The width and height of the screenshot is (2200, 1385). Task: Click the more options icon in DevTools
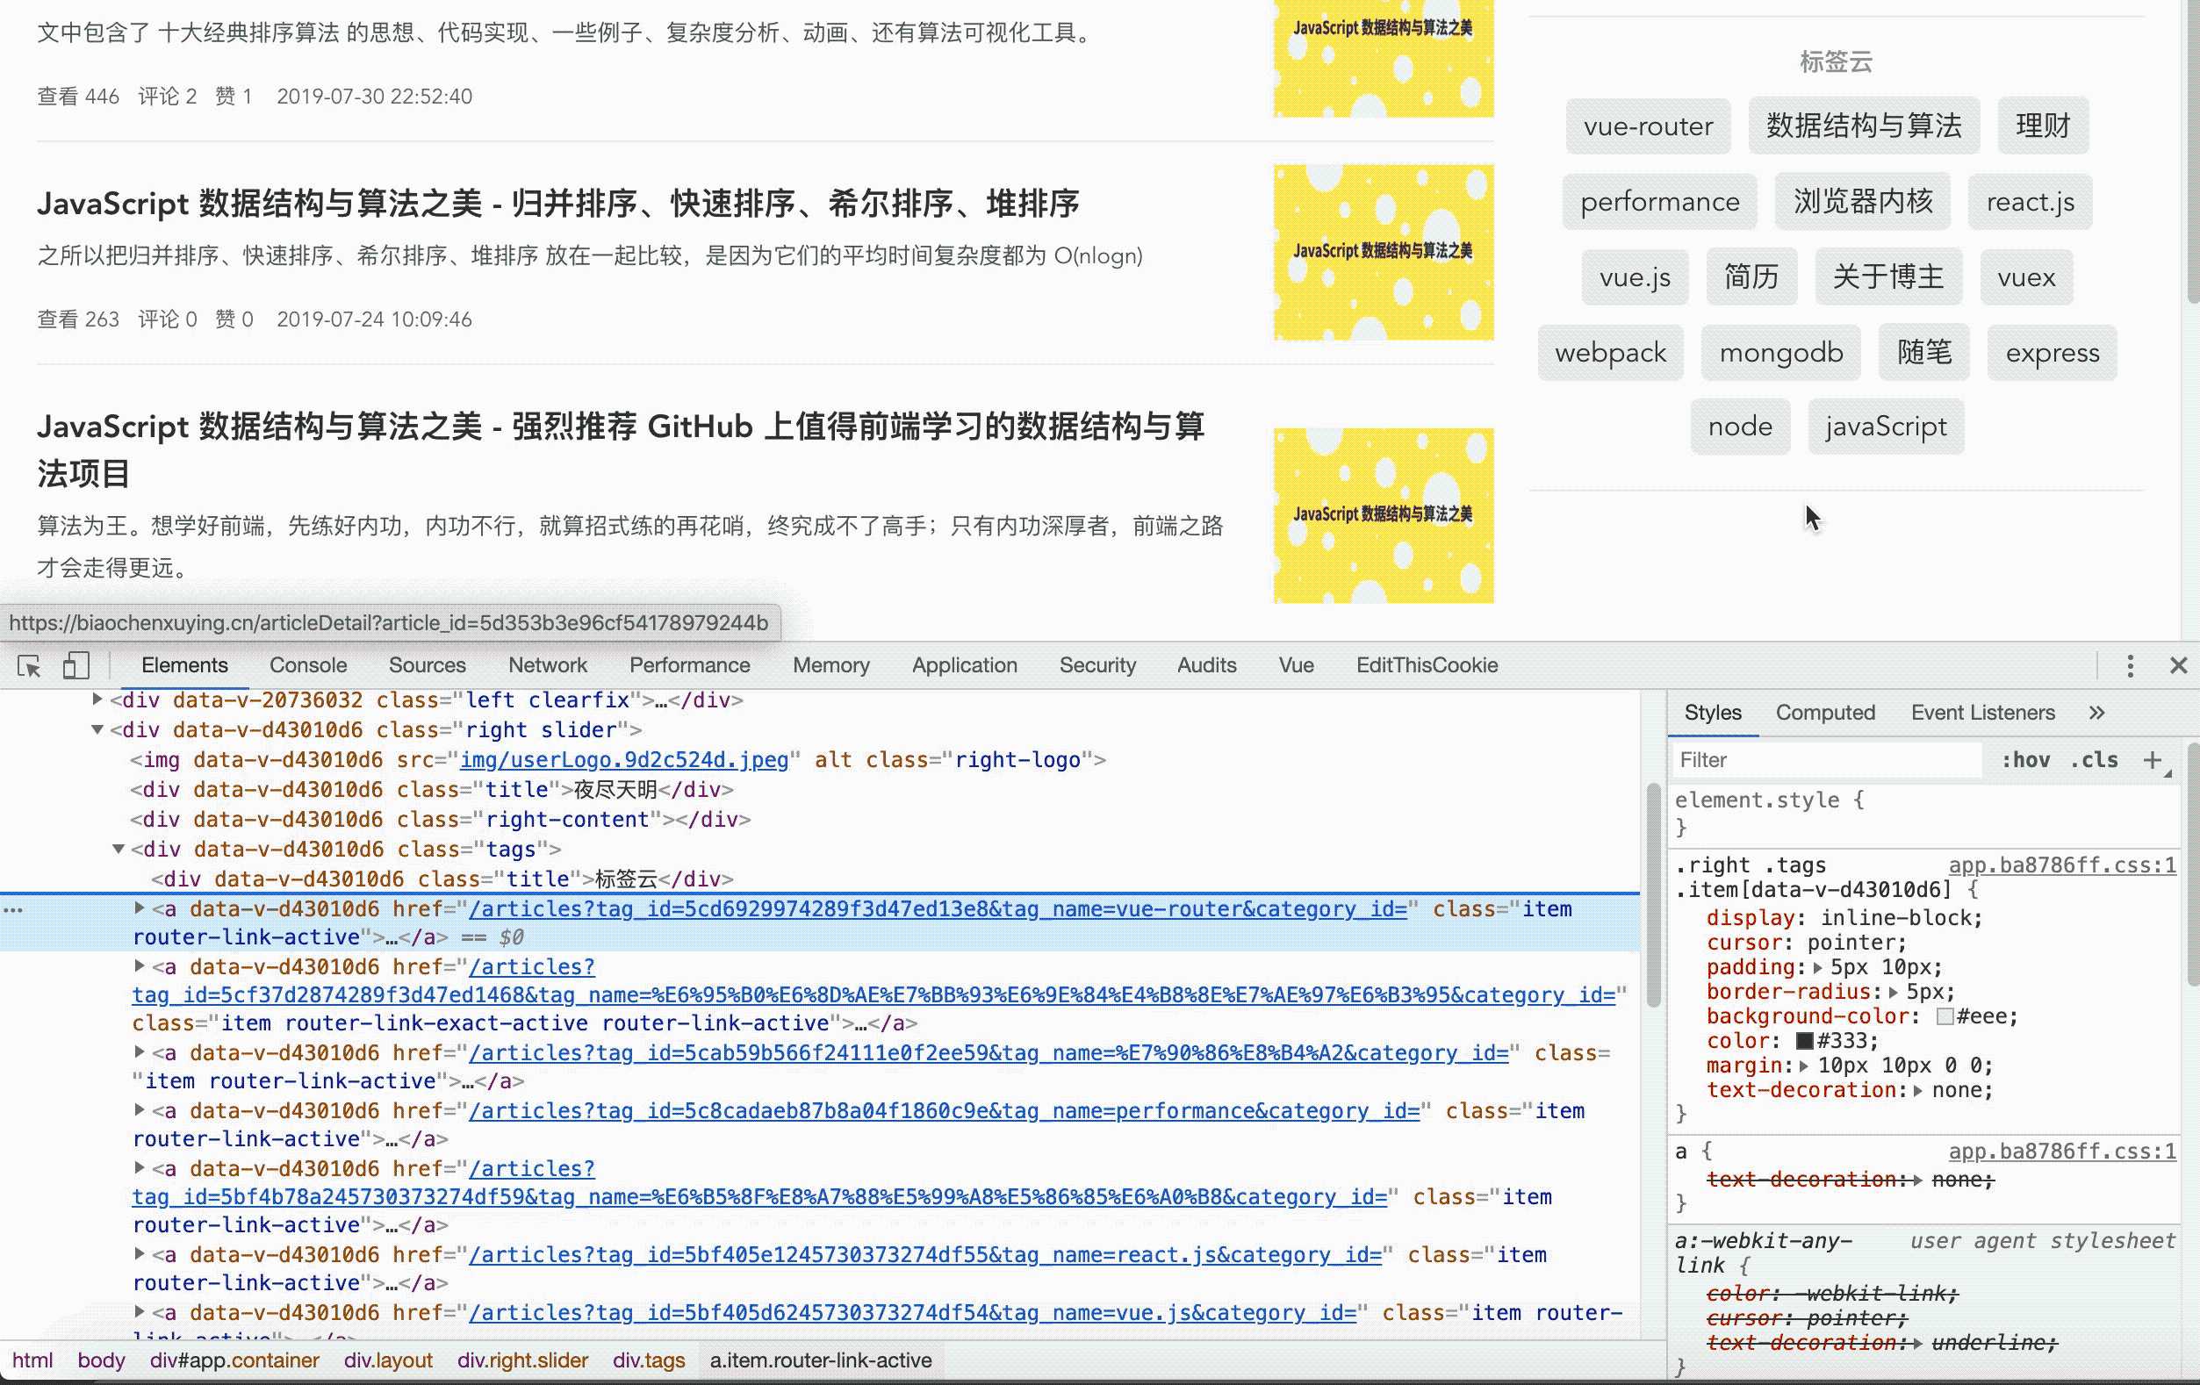(2130, 665)
